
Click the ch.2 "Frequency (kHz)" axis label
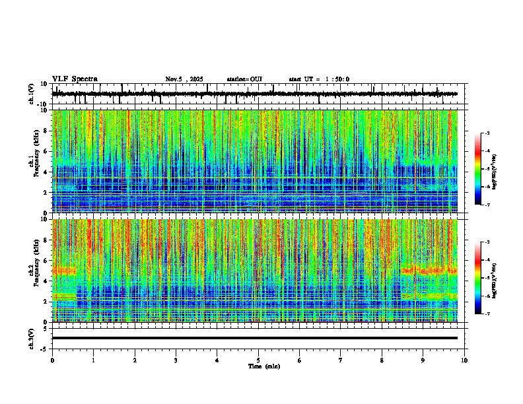coord(37,263)
